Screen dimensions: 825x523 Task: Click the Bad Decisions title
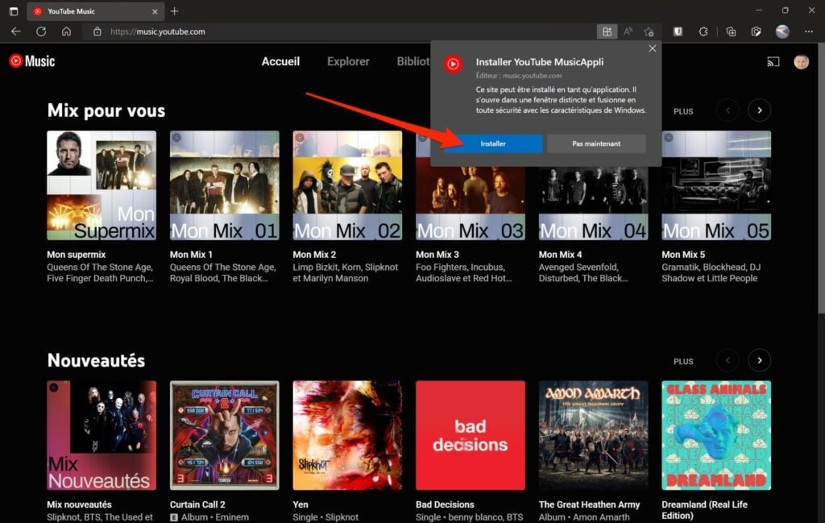445,504
